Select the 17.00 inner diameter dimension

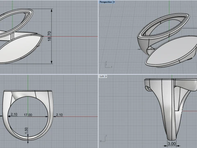(28, 115)
